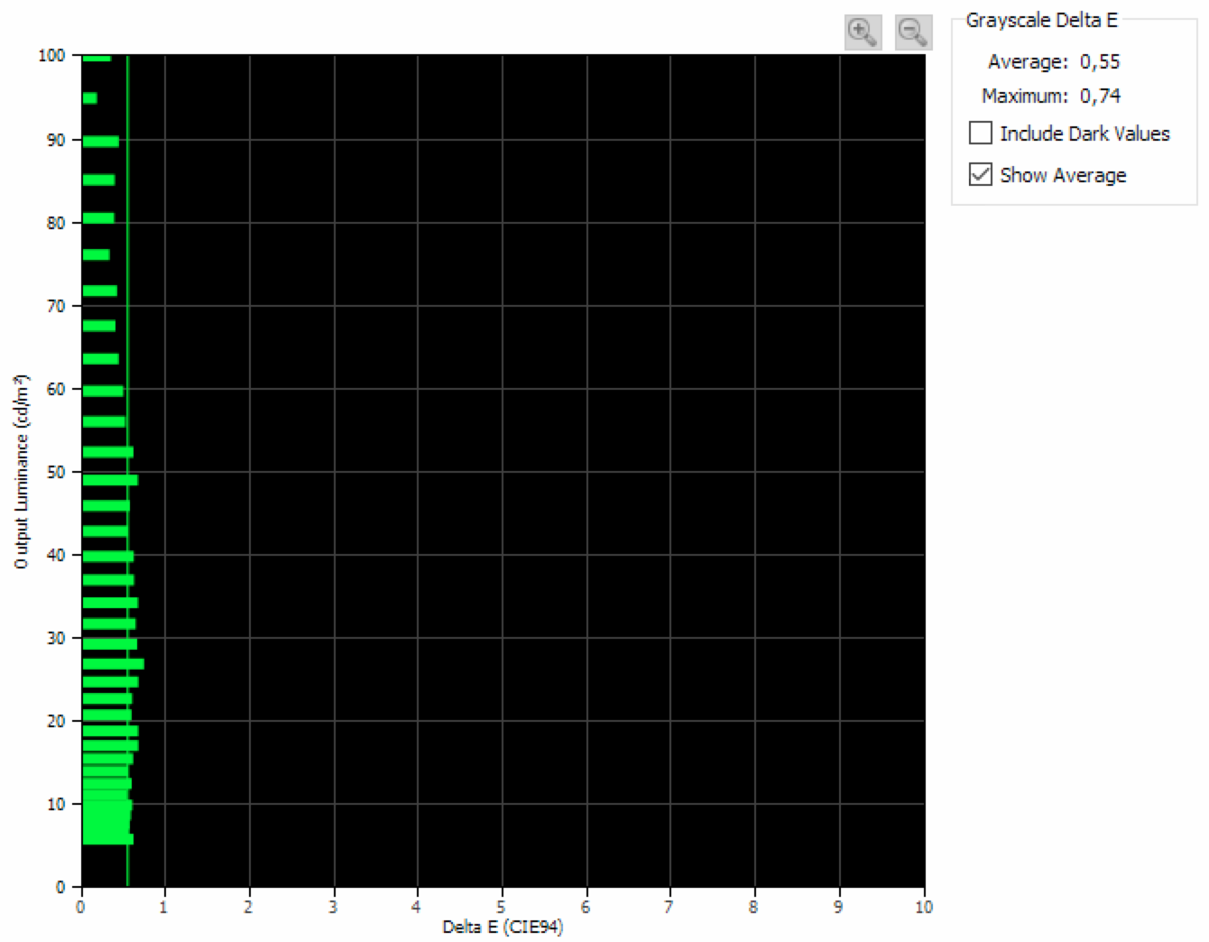The width and height of the screenshot is (1209, 942).
Task: Enable the Include Dark Values checkbox
Action: click(980, 133)
